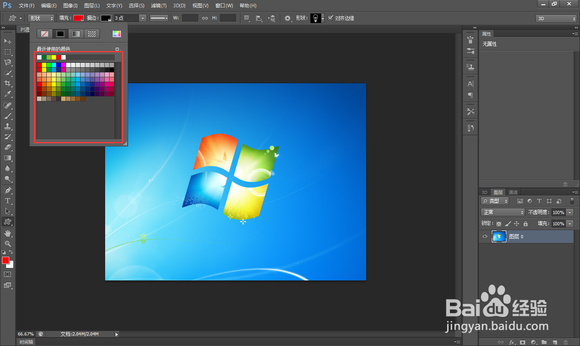This screenshot has height=346, width=580.
Task: Select the Gradient tool
Action: click(x=8, y=158)
